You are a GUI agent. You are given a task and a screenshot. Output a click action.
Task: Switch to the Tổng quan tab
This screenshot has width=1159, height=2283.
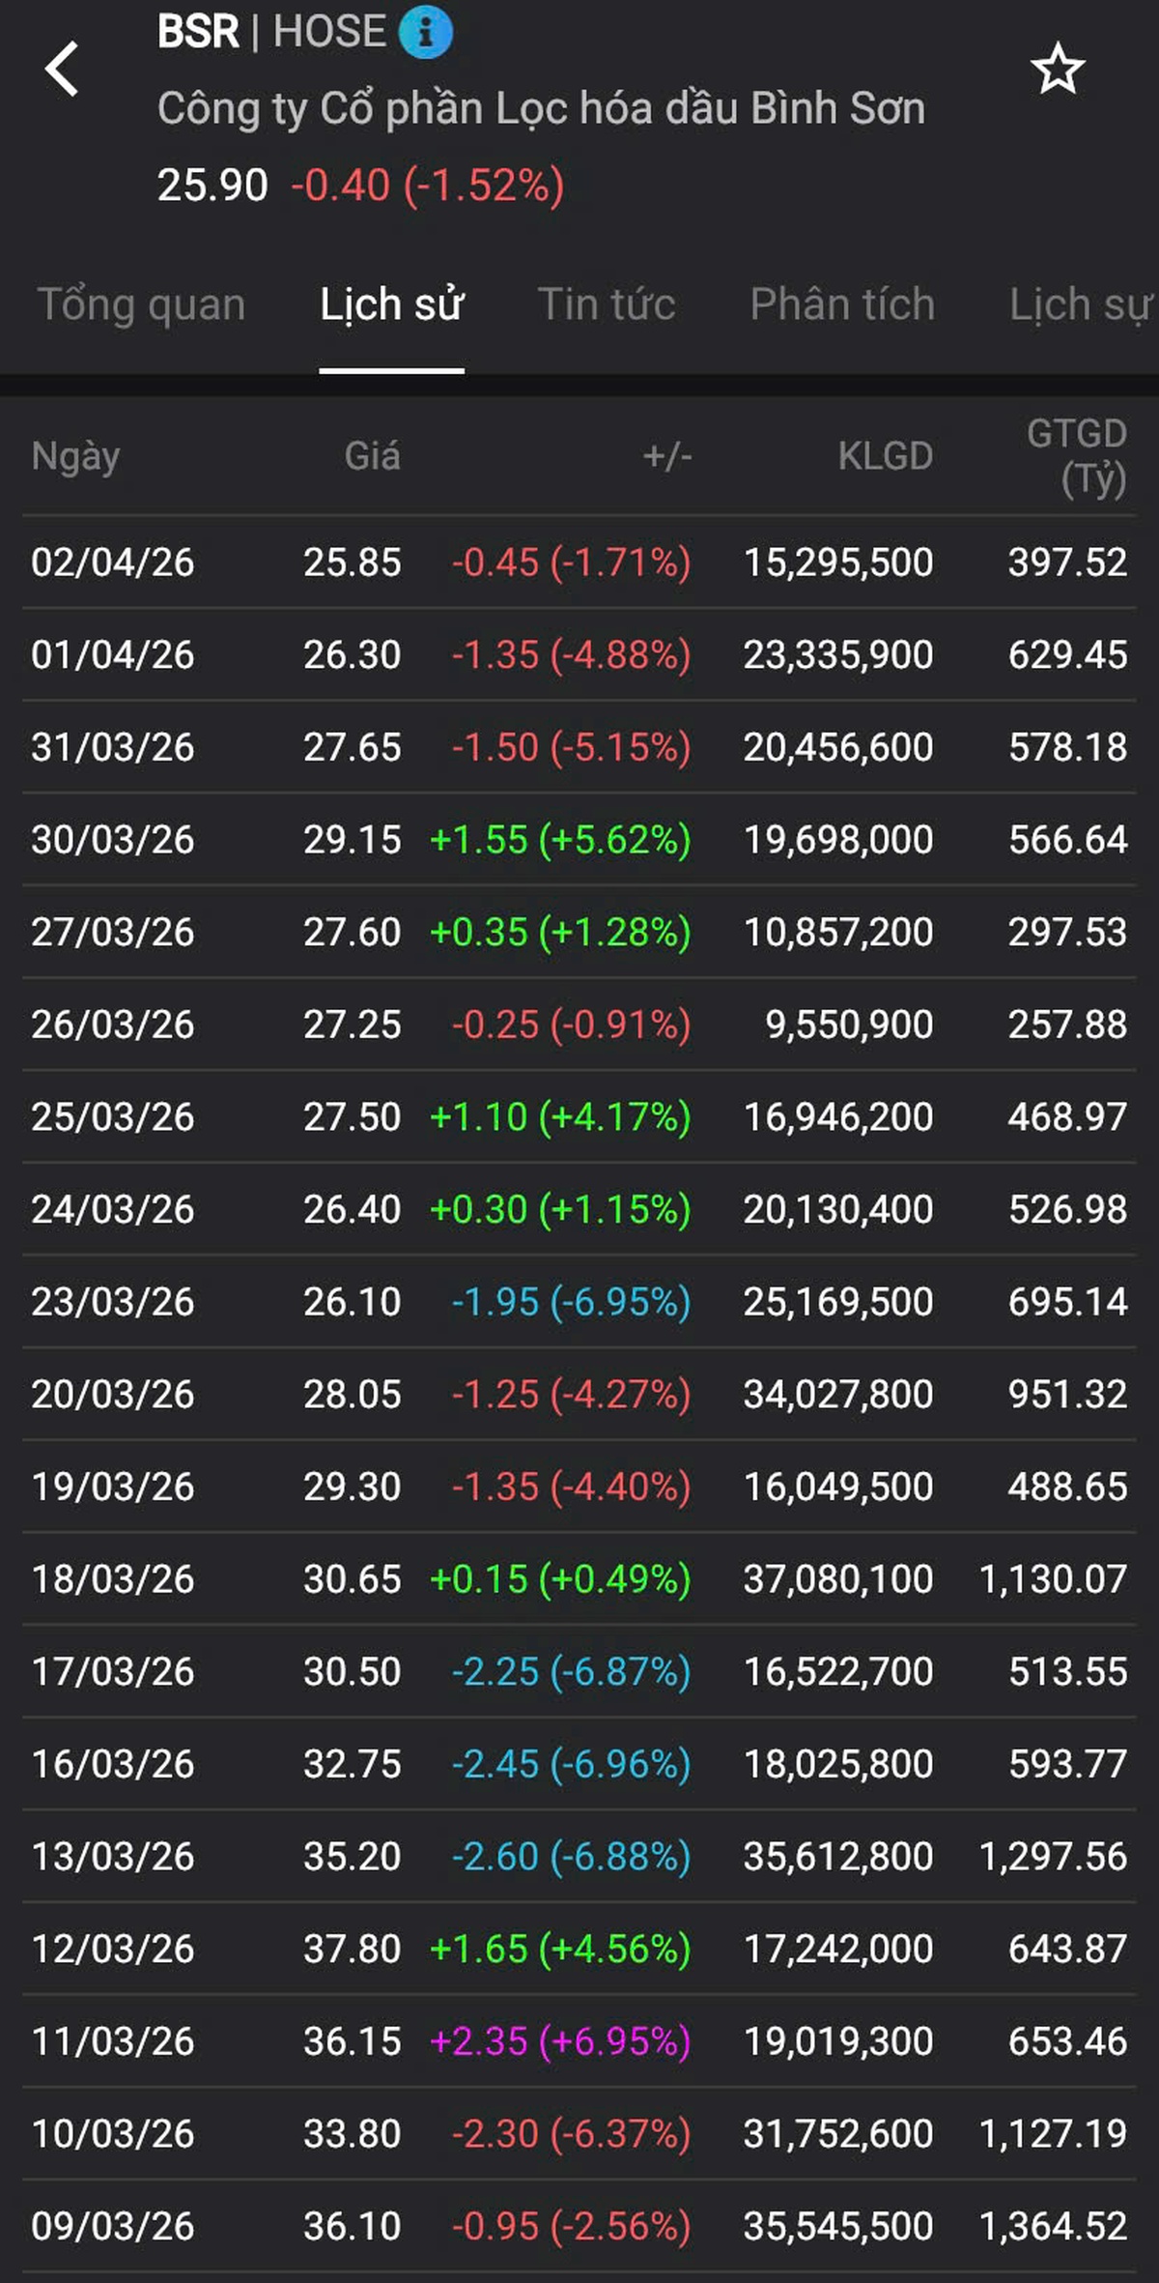141,305
